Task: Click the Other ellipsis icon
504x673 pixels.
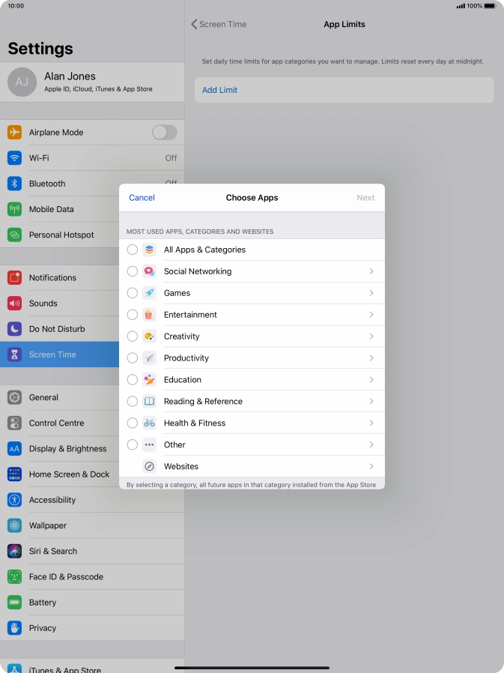Action: [149, 444]
